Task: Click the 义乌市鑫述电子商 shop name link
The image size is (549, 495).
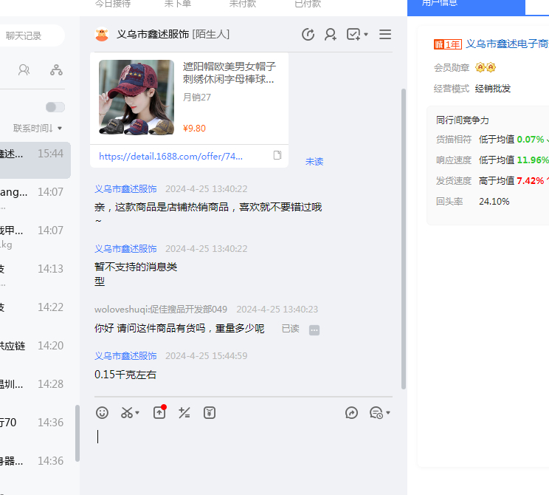Action: pos(507,44)
